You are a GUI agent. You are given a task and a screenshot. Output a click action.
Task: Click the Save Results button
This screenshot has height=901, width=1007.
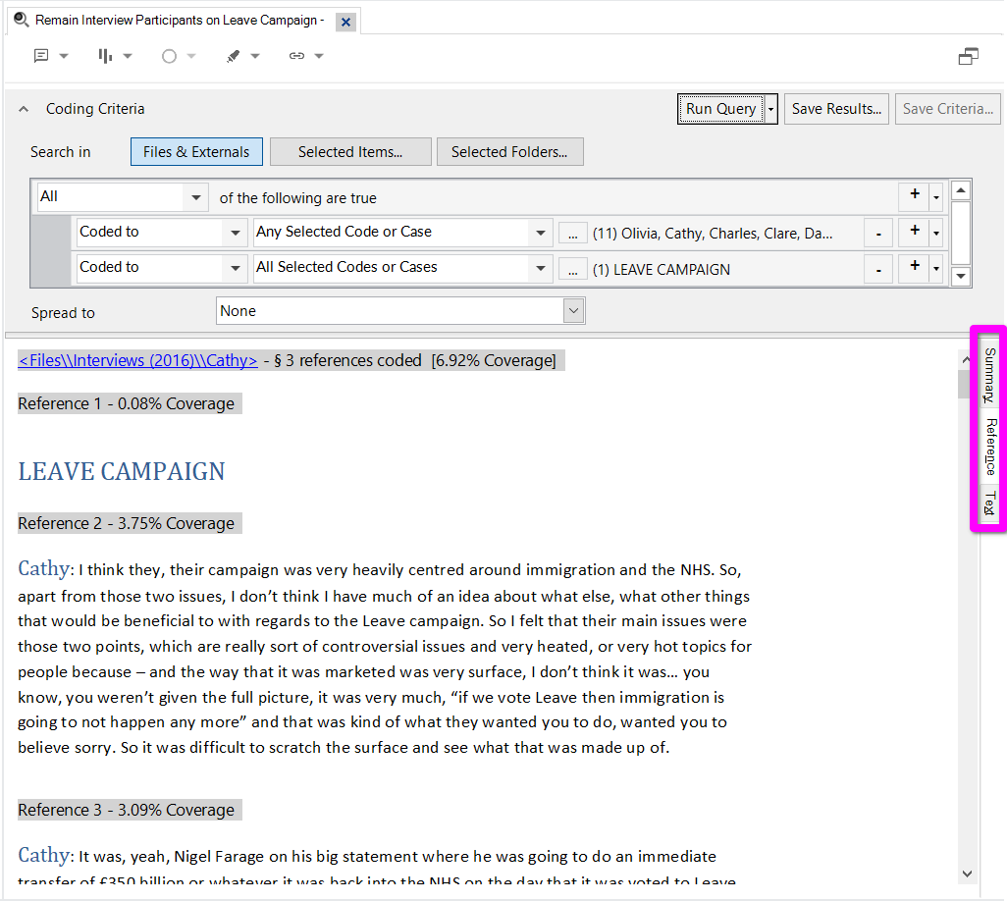pyautogui.click(x=837, y=109)
